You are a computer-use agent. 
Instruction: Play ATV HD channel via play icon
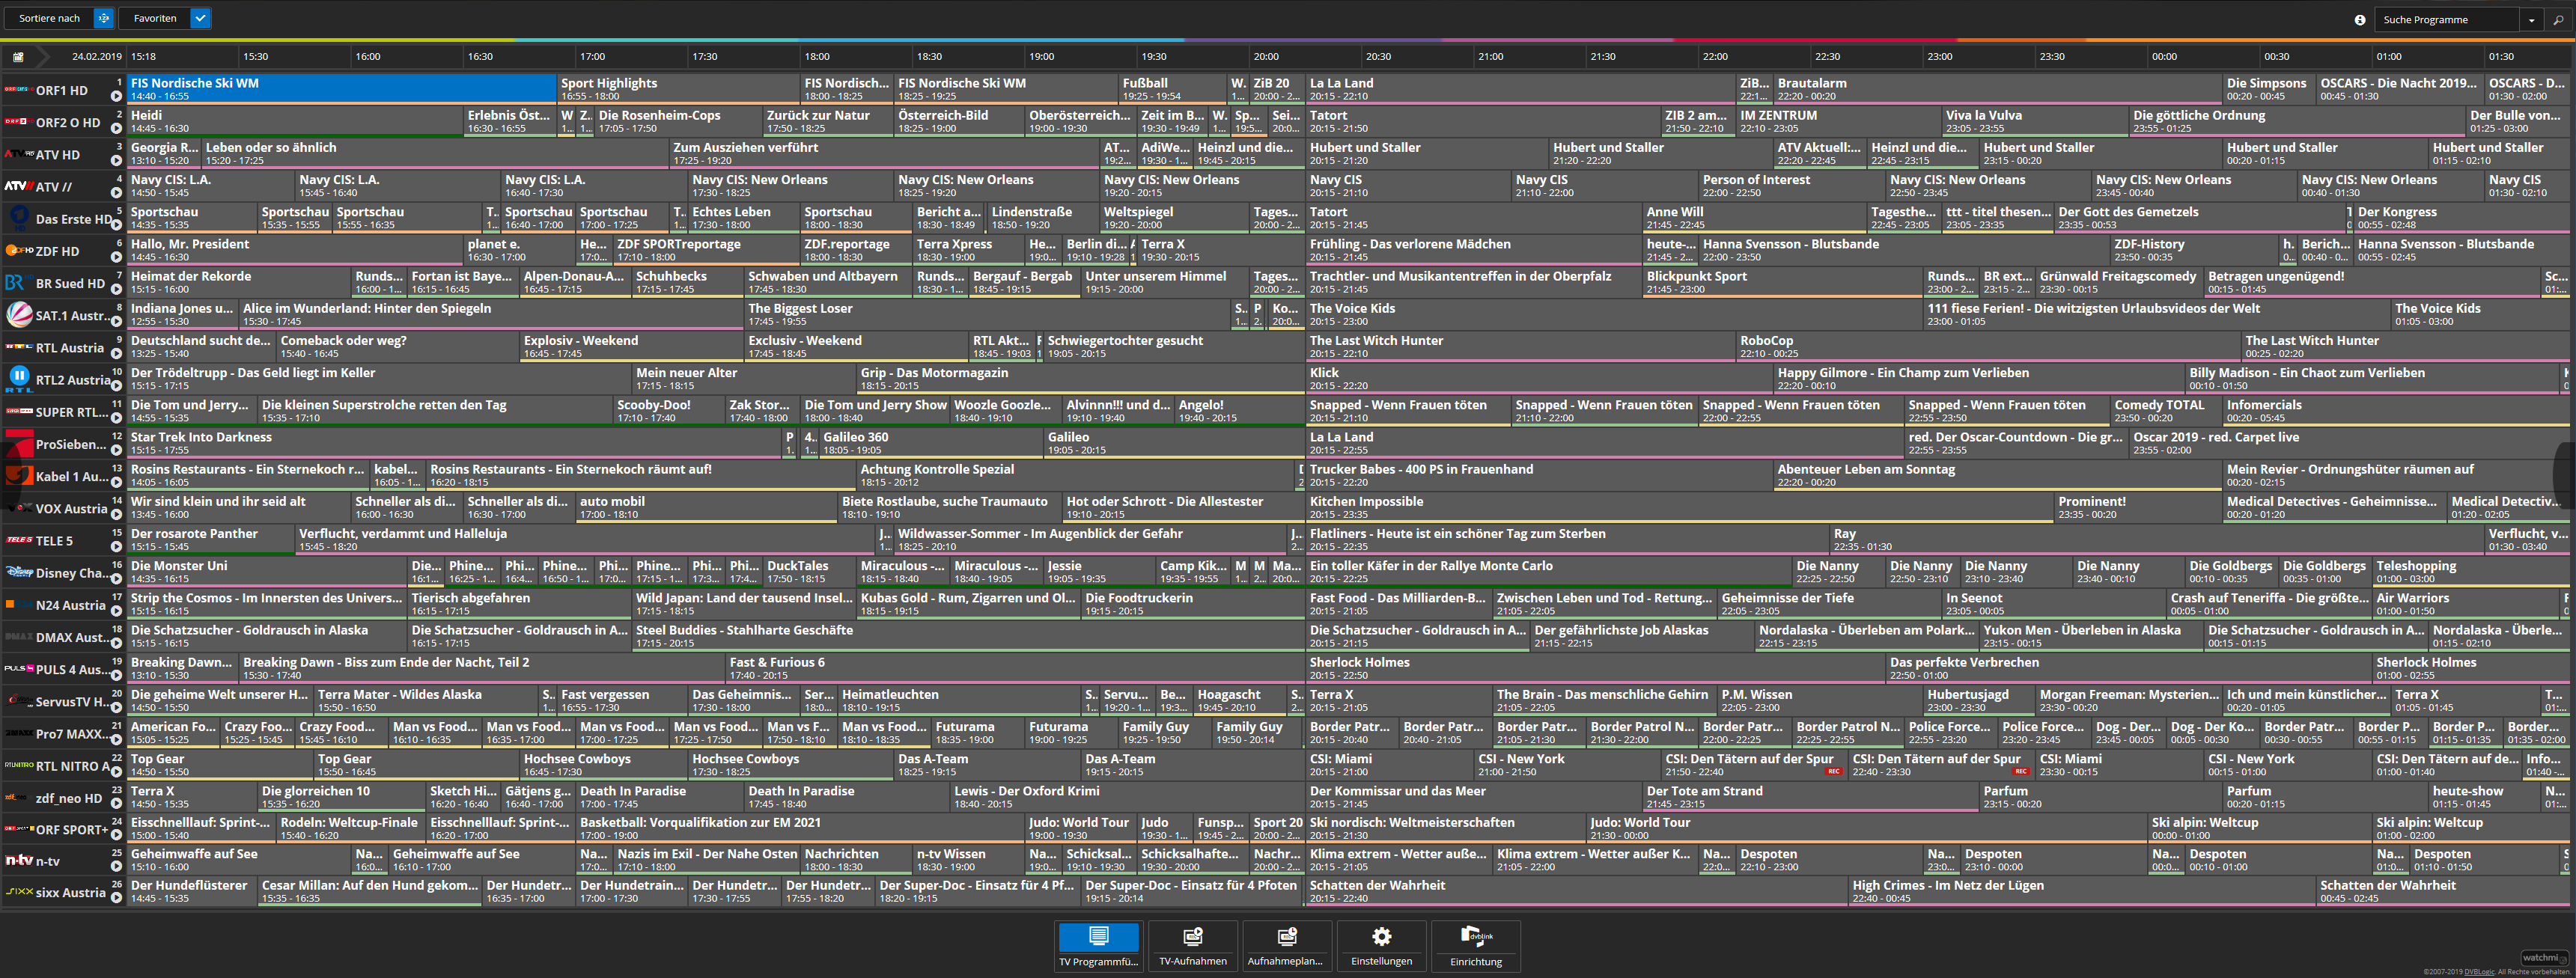[x=116, y=161]
